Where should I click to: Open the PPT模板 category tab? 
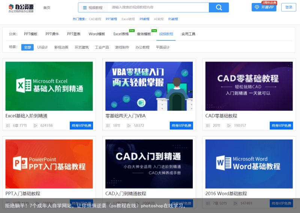31,34
